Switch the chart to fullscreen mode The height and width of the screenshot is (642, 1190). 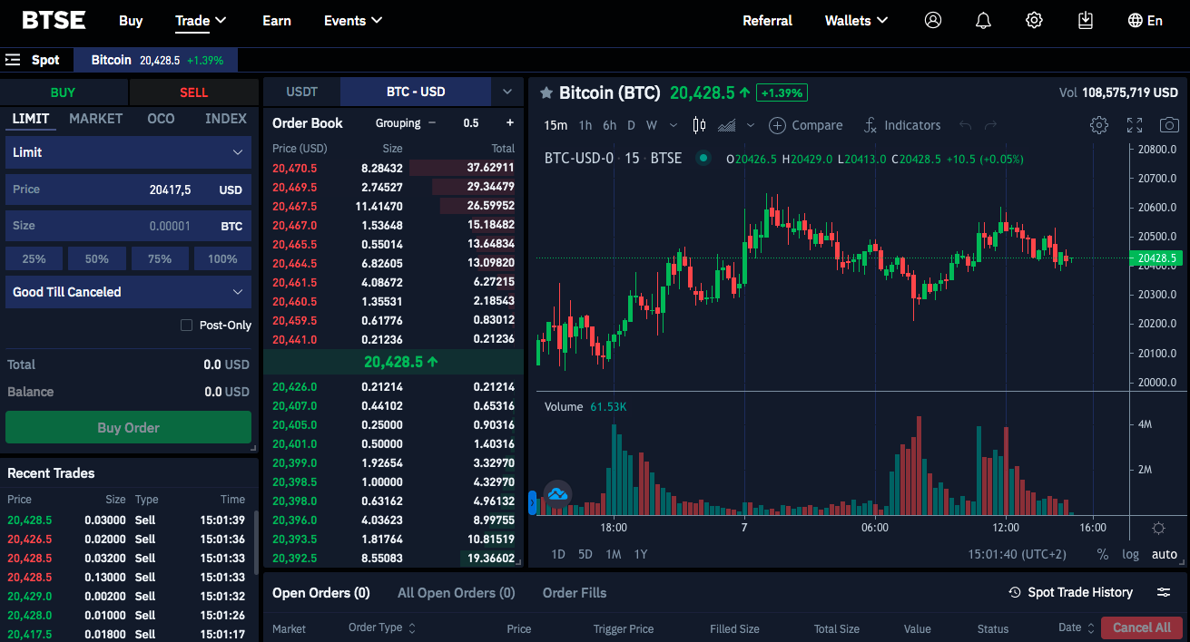point(1135,125)
